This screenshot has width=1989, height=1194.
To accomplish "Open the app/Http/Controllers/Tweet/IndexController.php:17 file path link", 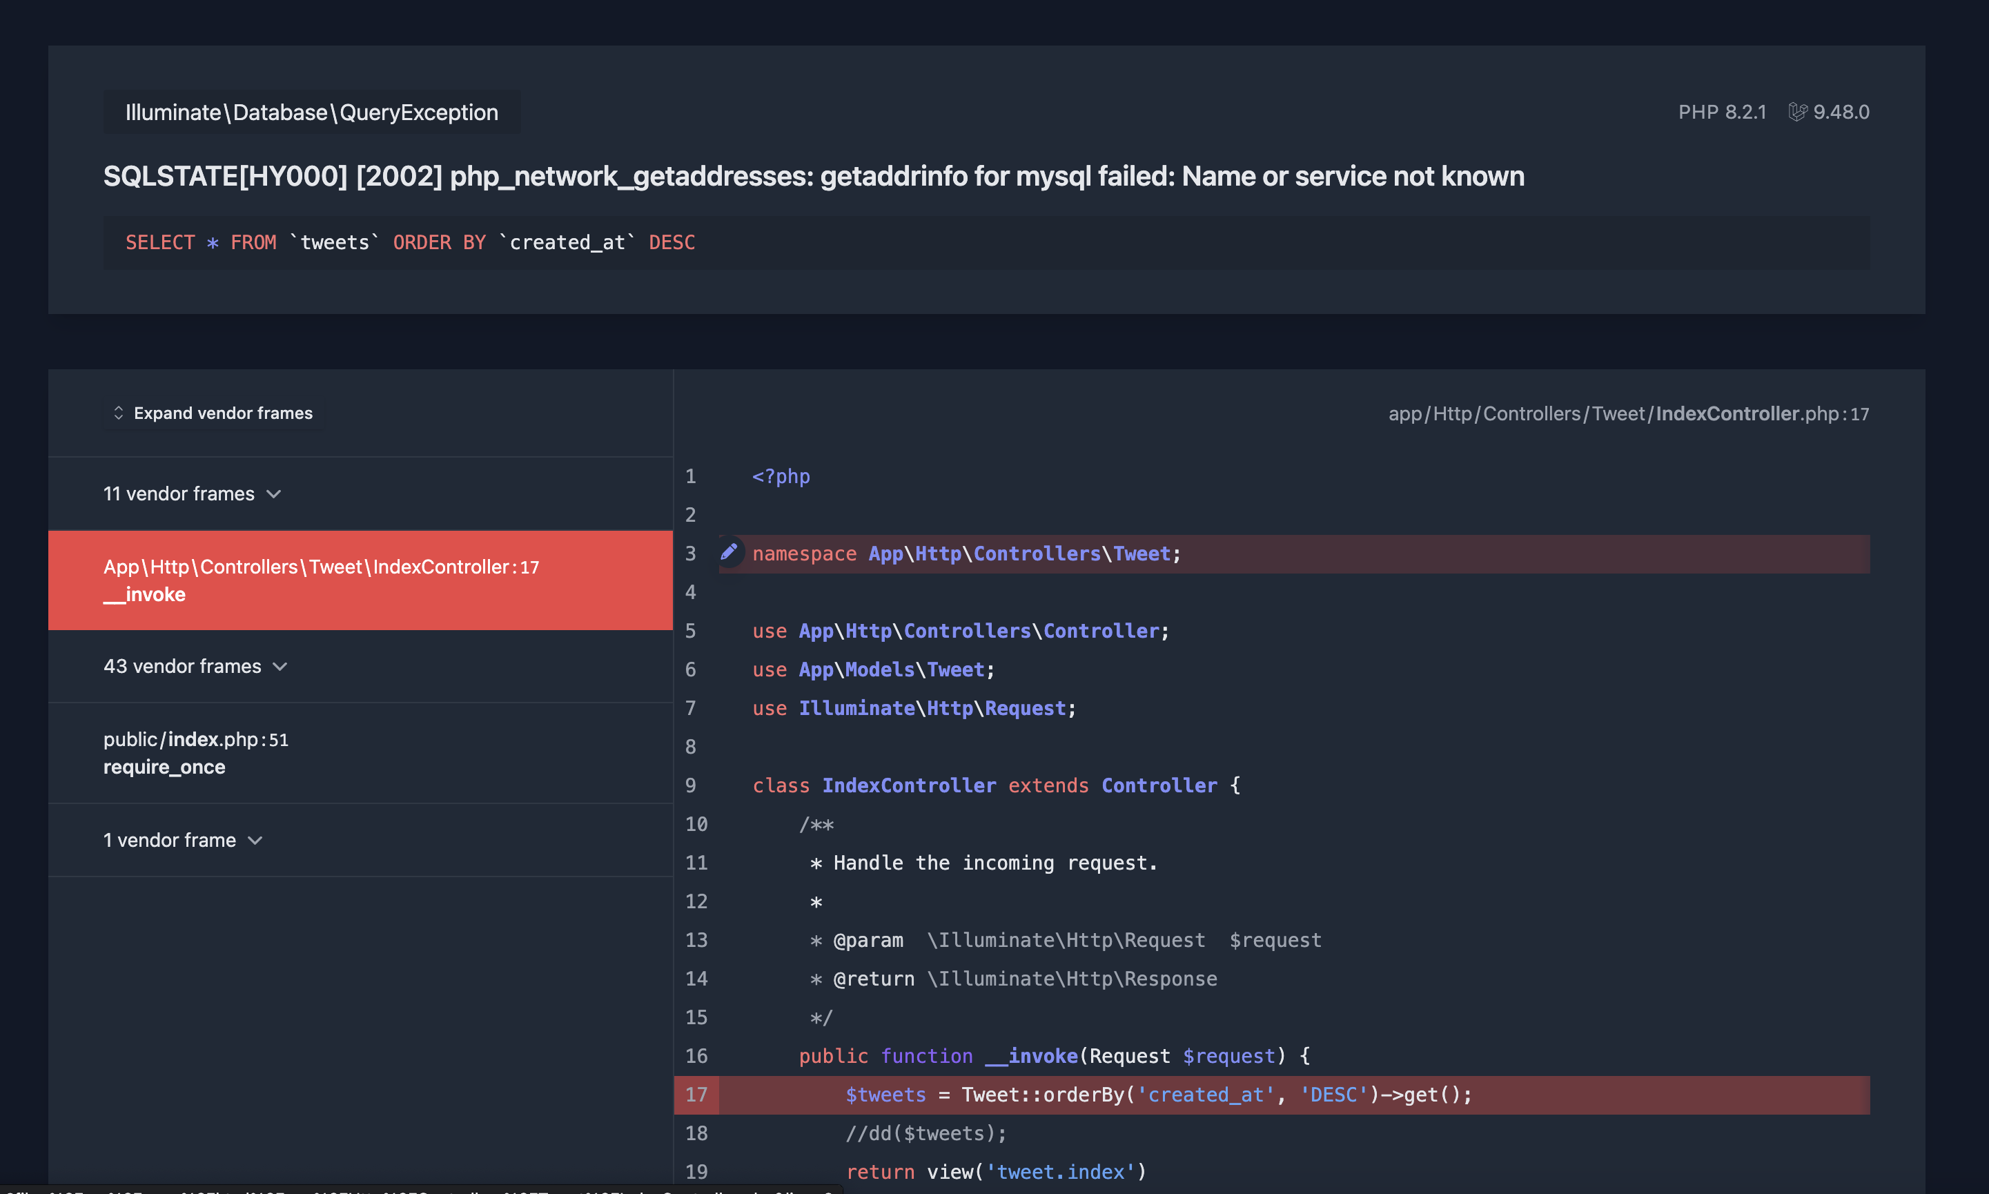I will (1629, 413).
